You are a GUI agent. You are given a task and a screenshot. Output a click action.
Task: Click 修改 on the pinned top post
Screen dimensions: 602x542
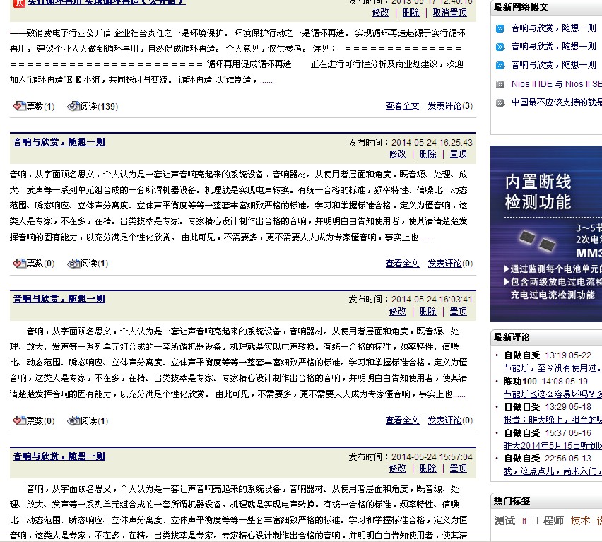[380, 13]
